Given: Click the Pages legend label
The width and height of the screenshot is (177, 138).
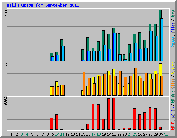Looking at the screenshot, I should pos(173,42).
